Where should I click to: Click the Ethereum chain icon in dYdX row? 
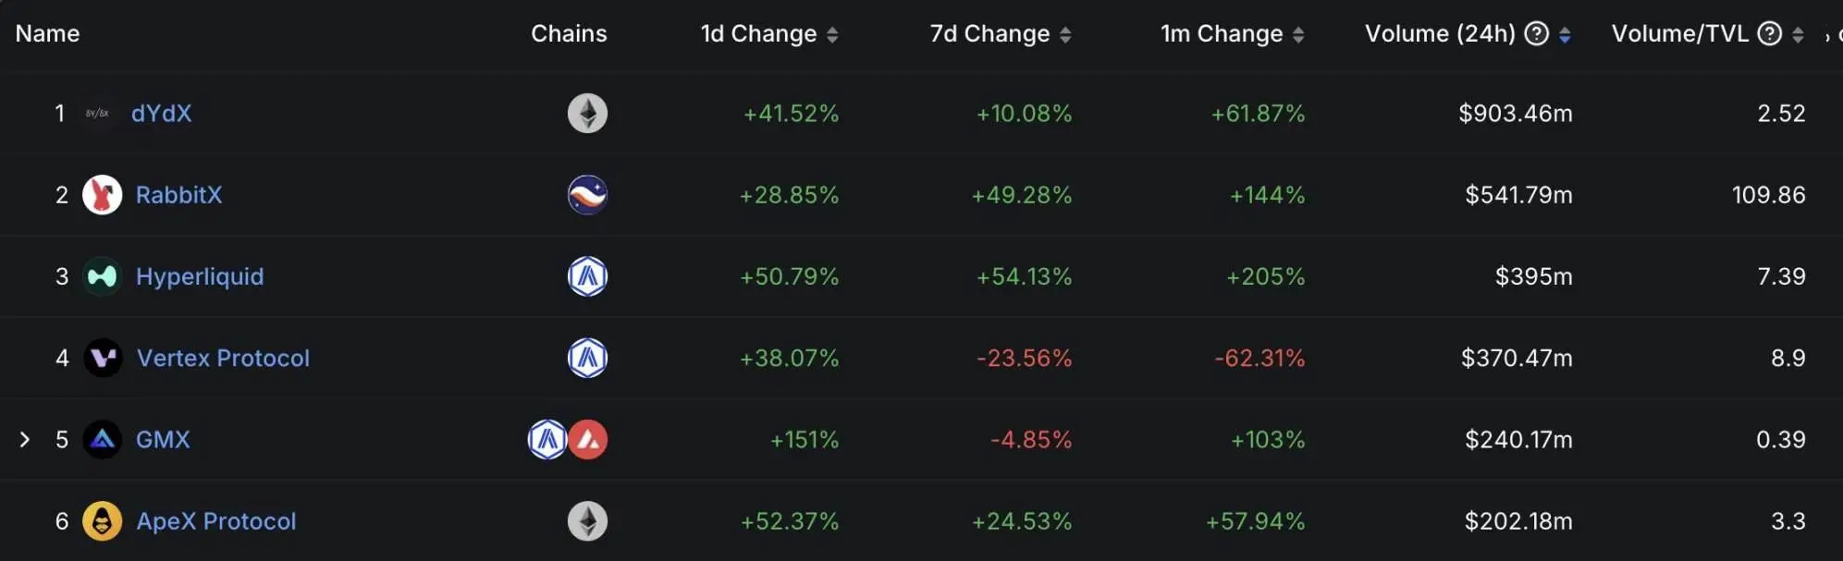coord(587,114)
